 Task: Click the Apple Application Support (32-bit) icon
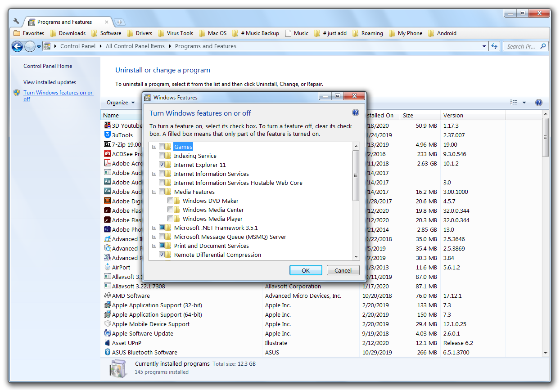click(108, 305)
